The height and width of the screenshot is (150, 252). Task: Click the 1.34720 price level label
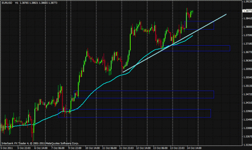coord(248,94)
